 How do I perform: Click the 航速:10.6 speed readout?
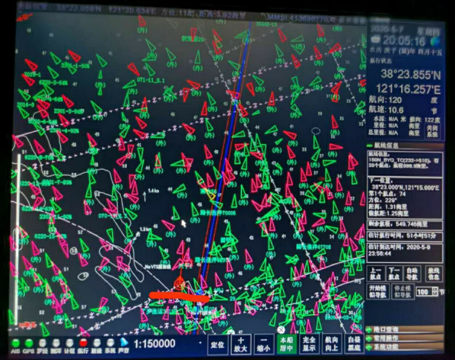click(386, 110)
